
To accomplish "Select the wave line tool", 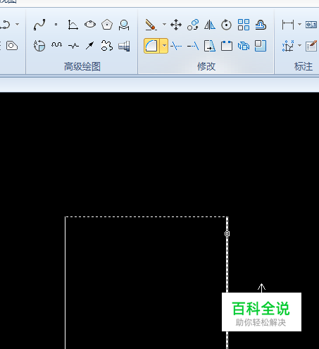I will (x=56, y=44).
